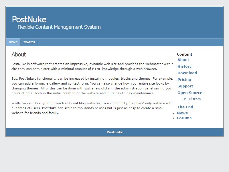Viewport: 229px width, 172px height.
Task: Open the Download page link
Action: click(187, 73)
